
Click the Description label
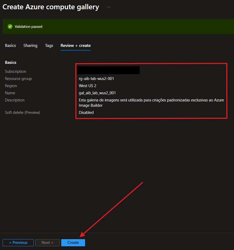[x=15, y=100]
